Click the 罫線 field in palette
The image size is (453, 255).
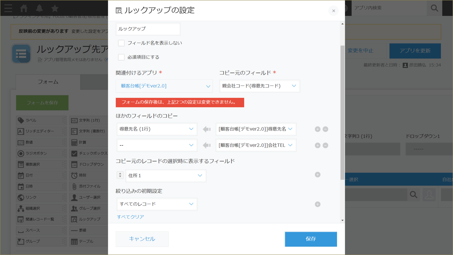coord(88,231)
